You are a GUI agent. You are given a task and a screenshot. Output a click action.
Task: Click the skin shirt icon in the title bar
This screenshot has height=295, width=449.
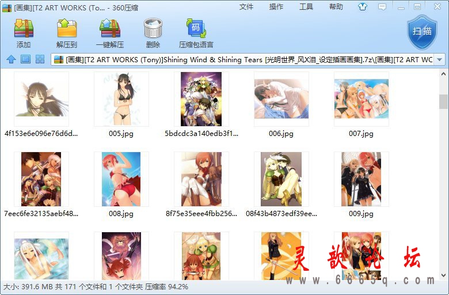(363, 6)
